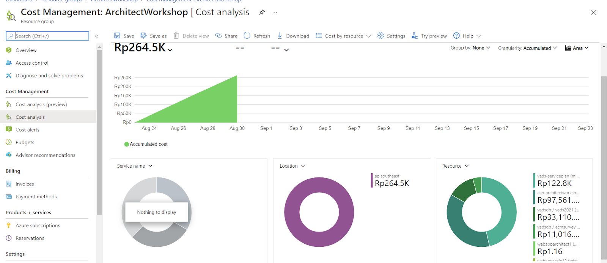
Task: Click the purple ap southeast legend bar
Action: [x=372, y=181]
